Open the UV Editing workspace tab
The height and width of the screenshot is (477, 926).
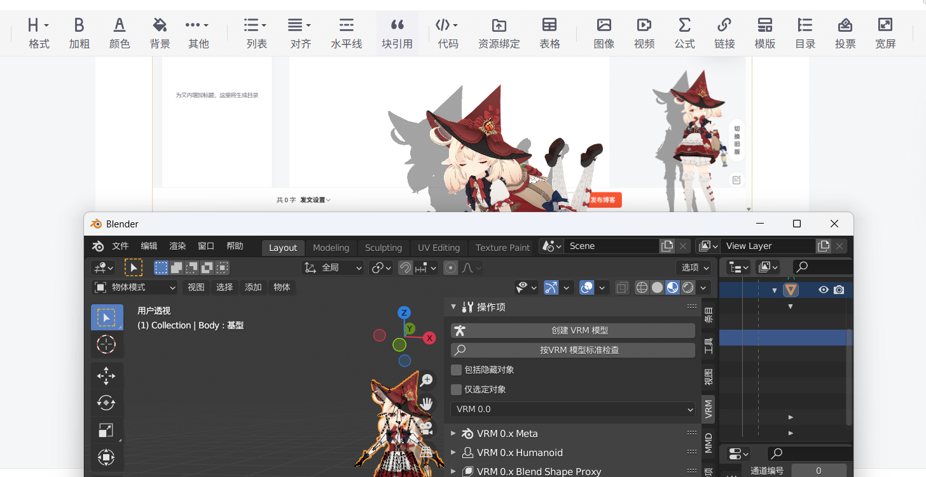[x=439, y=248]
